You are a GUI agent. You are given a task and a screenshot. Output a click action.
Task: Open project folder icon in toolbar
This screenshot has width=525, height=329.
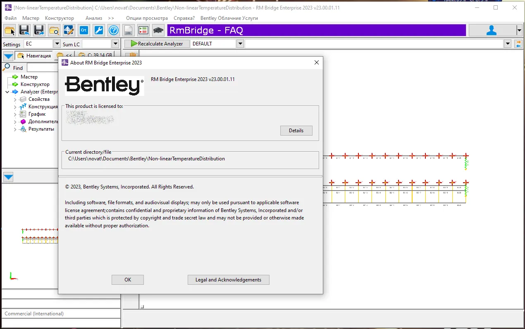pos(10,30)
